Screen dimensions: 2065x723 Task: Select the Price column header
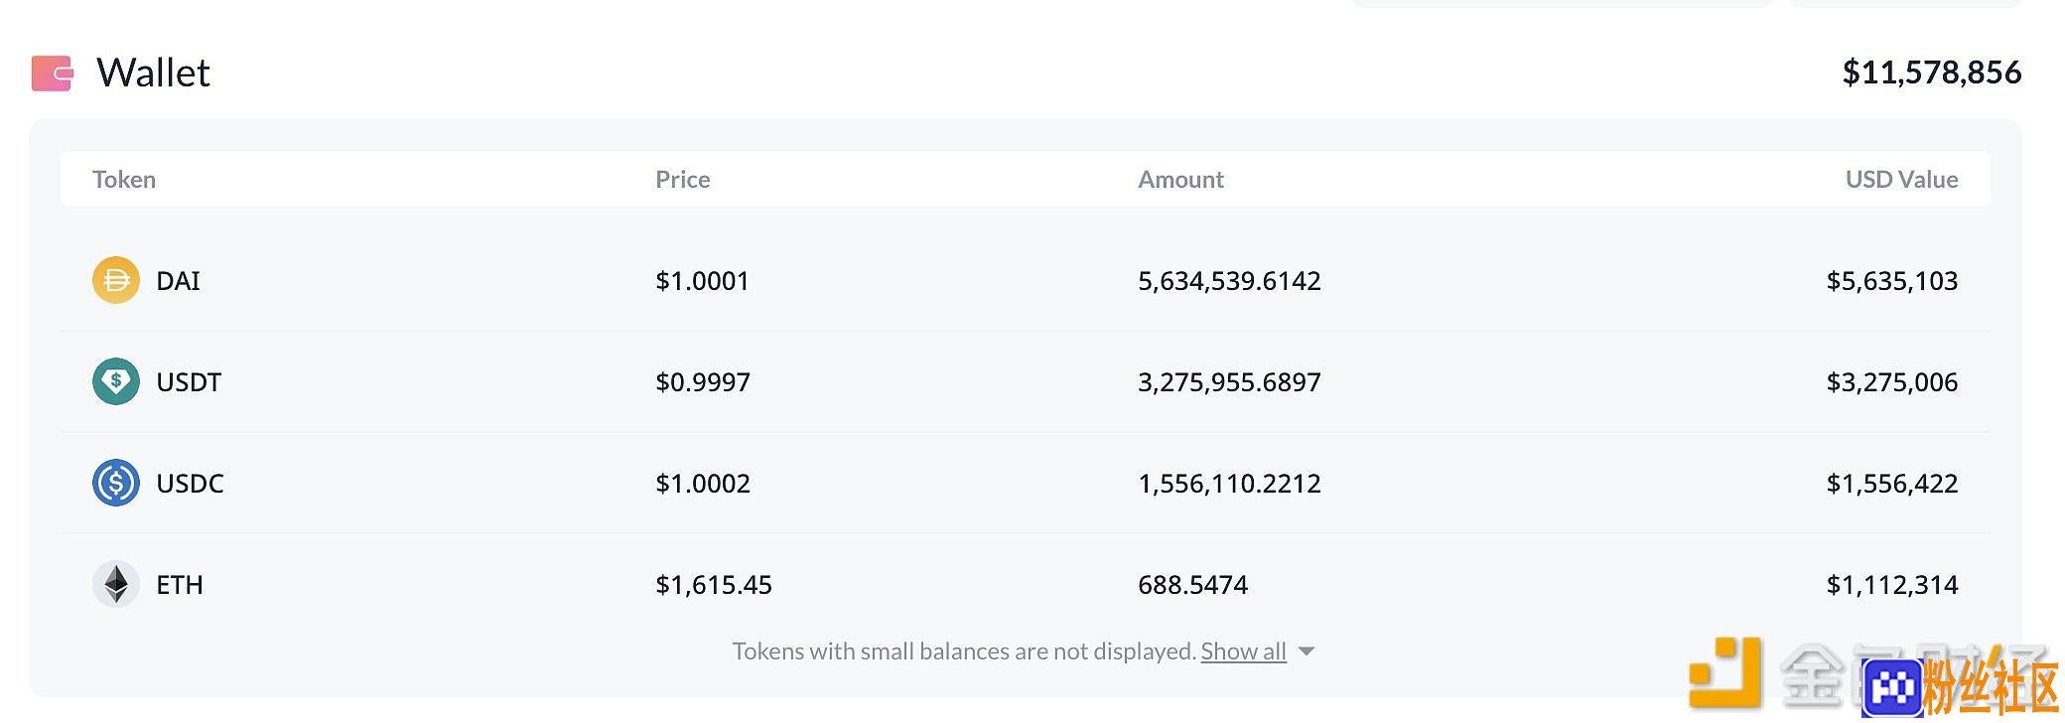683,180
